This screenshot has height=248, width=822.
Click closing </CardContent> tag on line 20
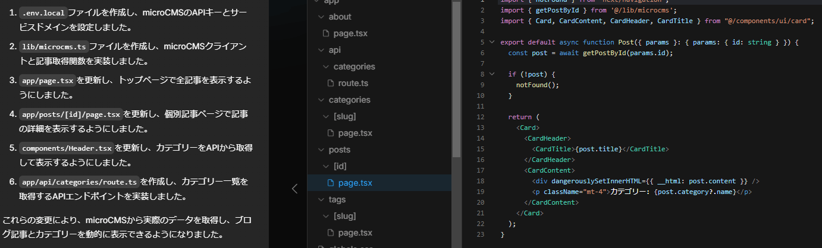pos(551,202)
